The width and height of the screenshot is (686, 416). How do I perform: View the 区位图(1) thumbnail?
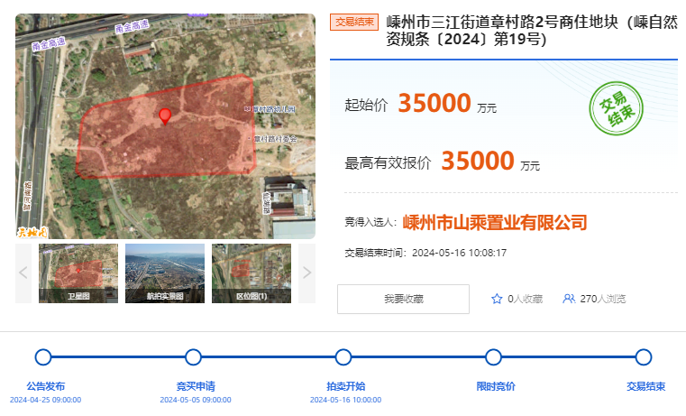click(252, 273)
